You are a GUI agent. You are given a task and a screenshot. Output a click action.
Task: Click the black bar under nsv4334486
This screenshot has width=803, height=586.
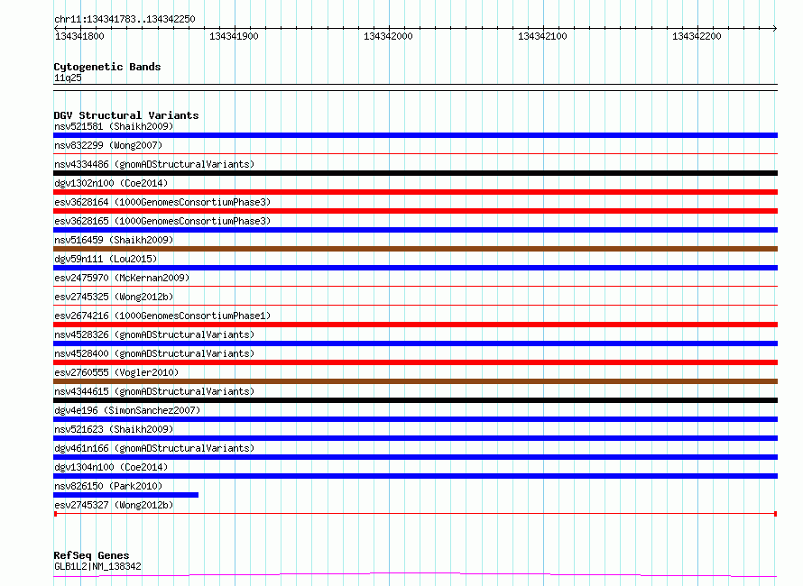[x=415, y=173]
